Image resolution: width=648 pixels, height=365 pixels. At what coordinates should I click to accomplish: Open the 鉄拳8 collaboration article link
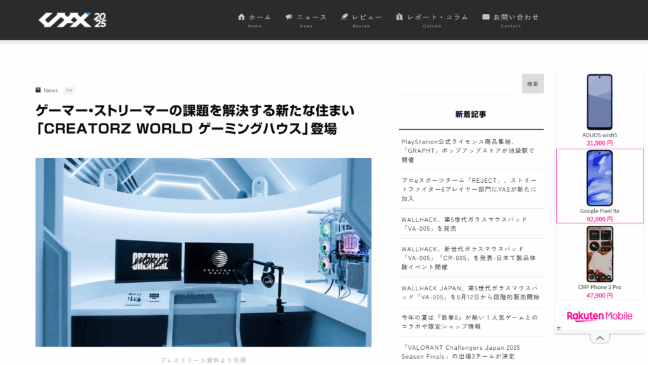(x=470, y=322)
